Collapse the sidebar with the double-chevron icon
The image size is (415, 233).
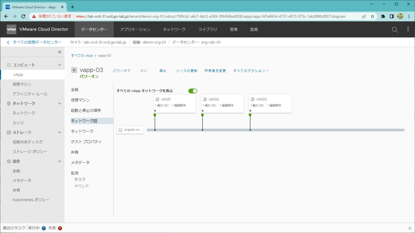(59, 52)
